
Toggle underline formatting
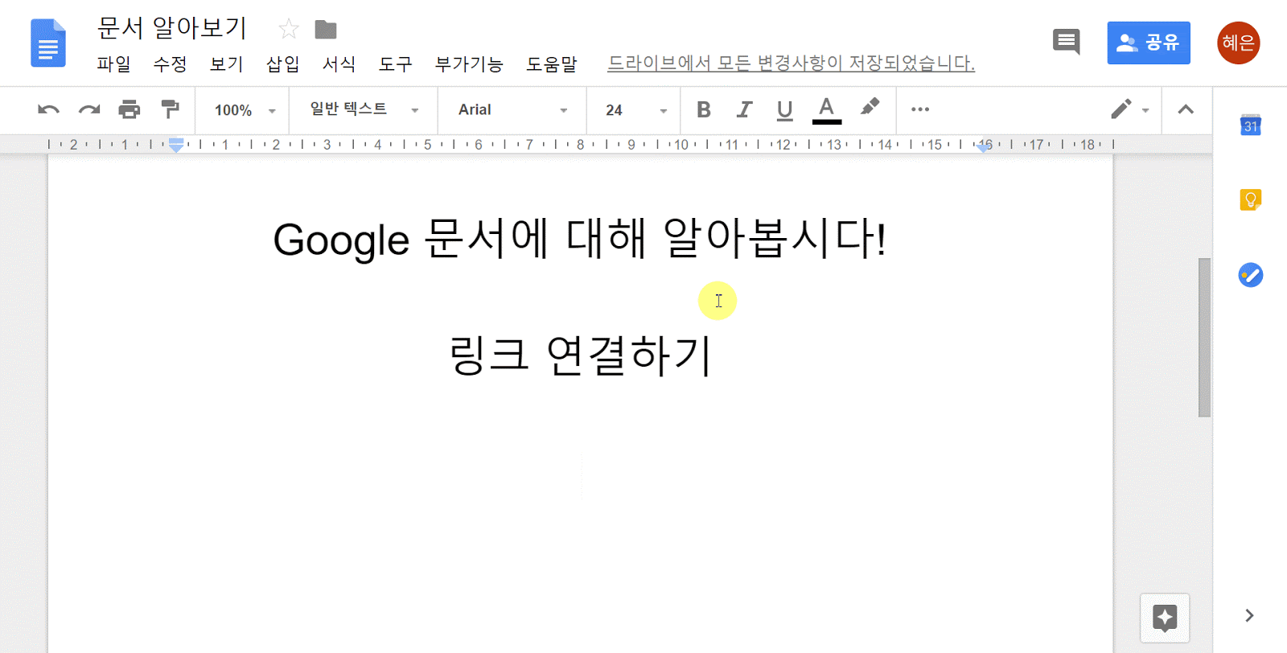tap(785, 109)
